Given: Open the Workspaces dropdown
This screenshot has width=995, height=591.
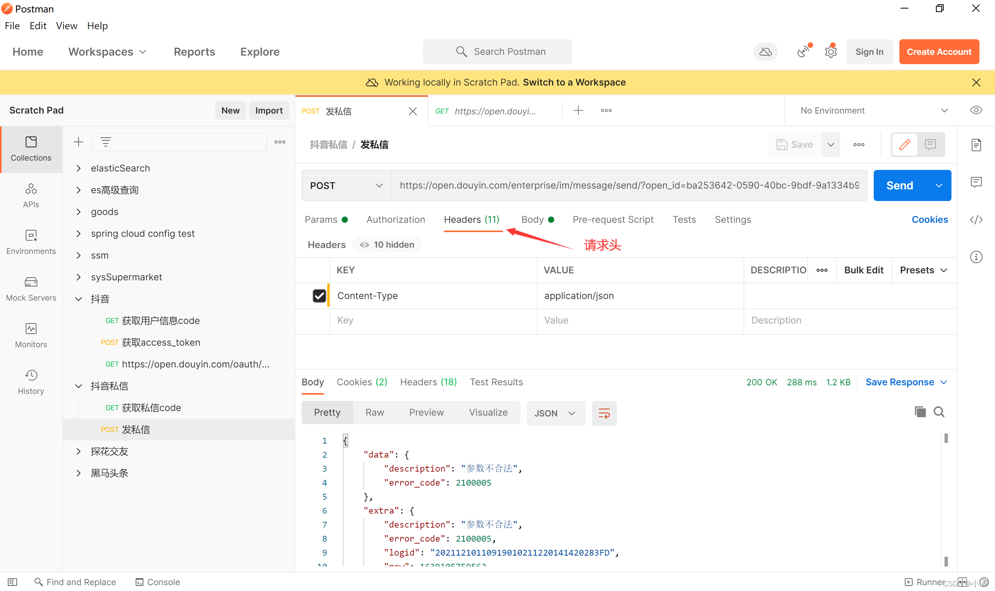Looking at the screenshot, I should (x=107, y=52).
